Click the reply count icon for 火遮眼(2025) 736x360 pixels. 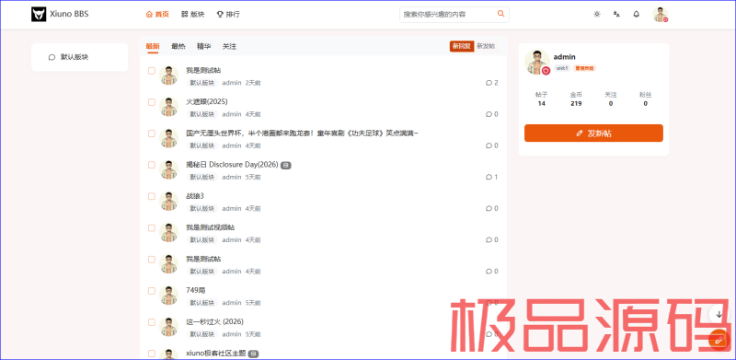(489, 114)
